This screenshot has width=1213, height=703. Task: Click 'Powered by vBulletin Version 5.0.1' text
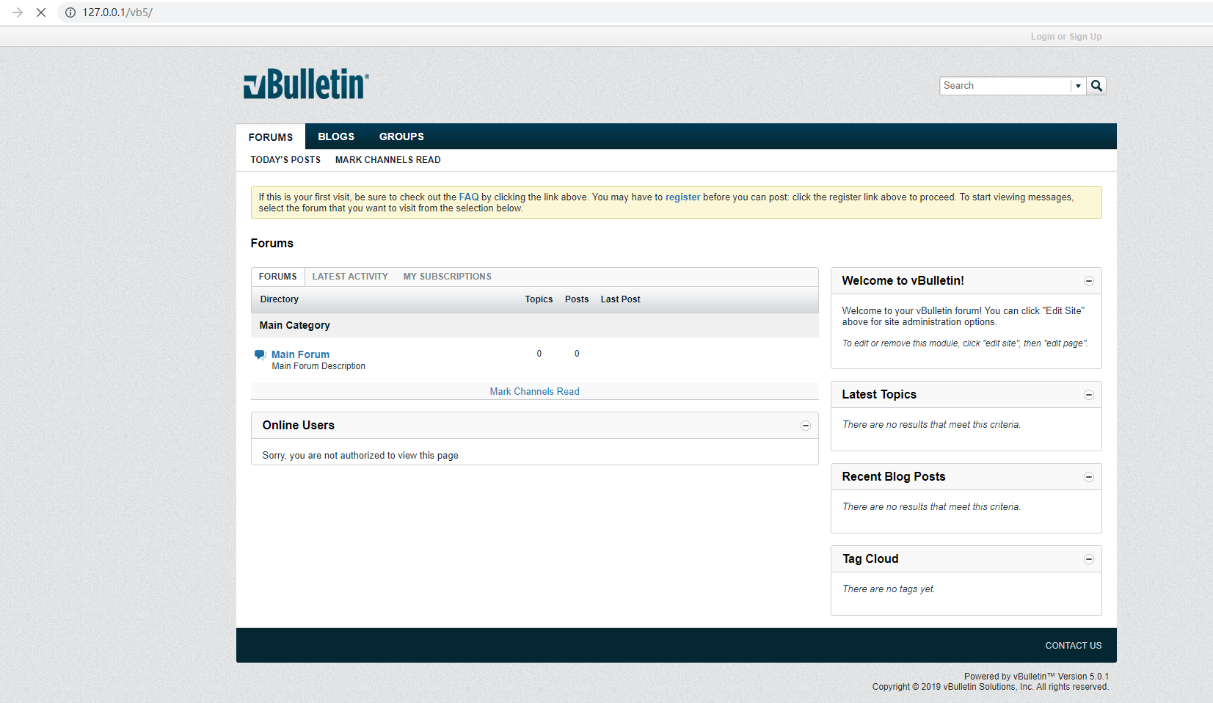coord(1036,677)
